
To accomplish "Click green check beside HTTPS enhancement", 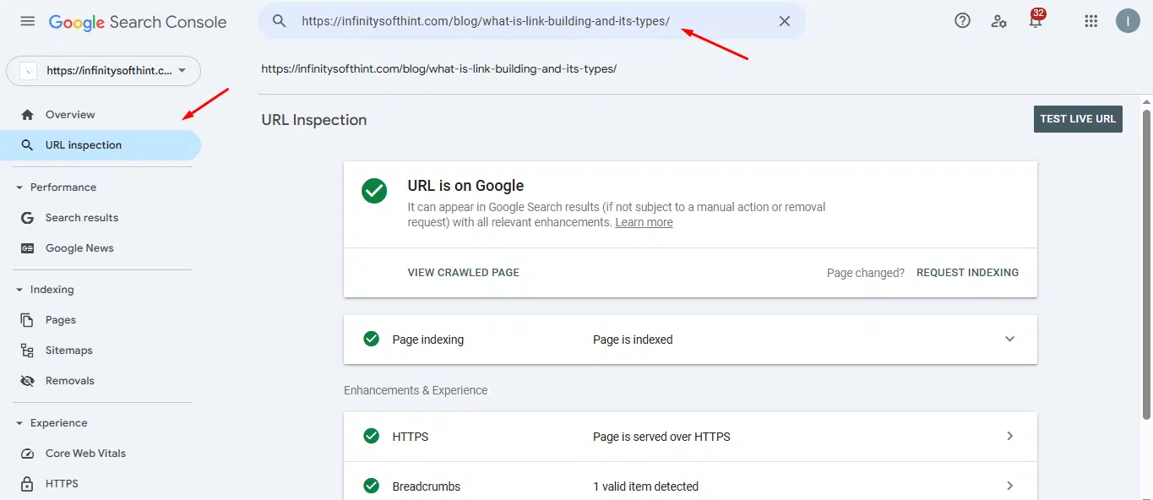I will point(371,436).
